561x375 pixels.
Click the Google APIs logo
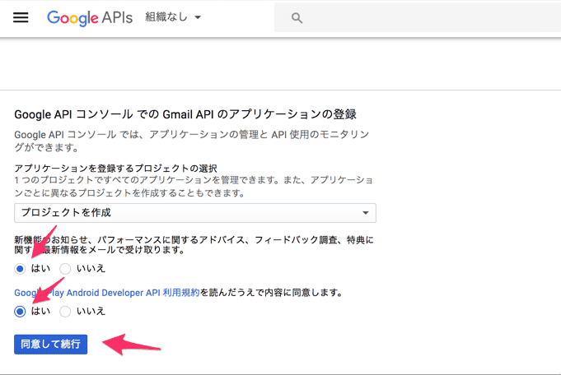pyautogui.click(x=90, y=18)
